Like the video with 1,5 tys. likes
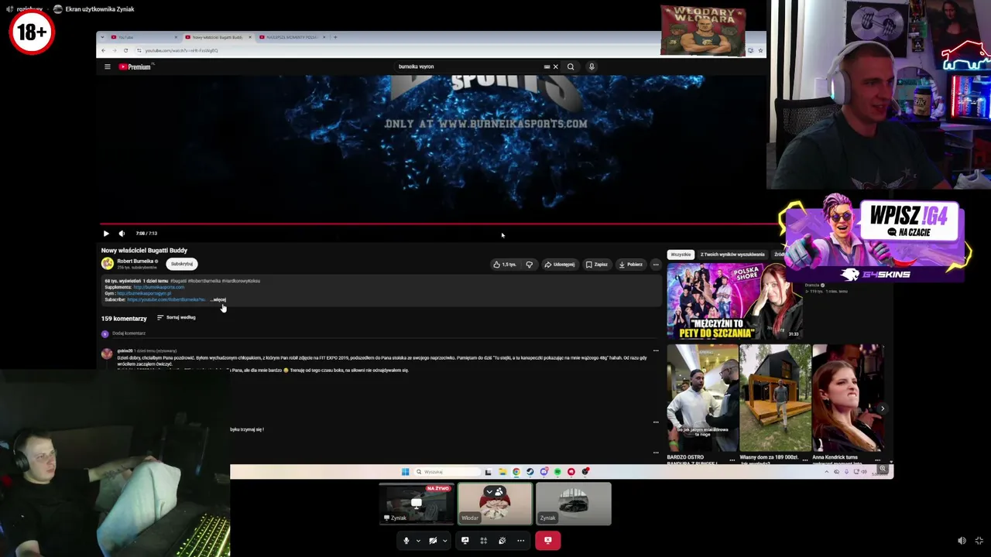 [504, 265]
